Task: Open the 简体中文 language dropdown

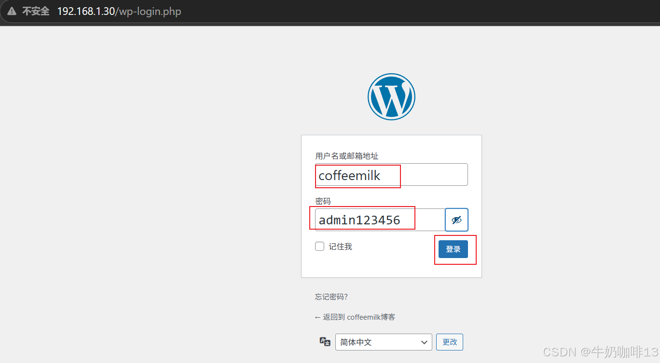Action: tap(384, 342)
